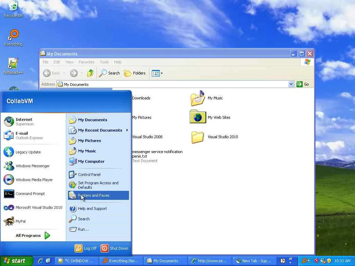Open the File menu in My Documents
Viewport: 355px width, 266px height.
click(x=45, y=62)
